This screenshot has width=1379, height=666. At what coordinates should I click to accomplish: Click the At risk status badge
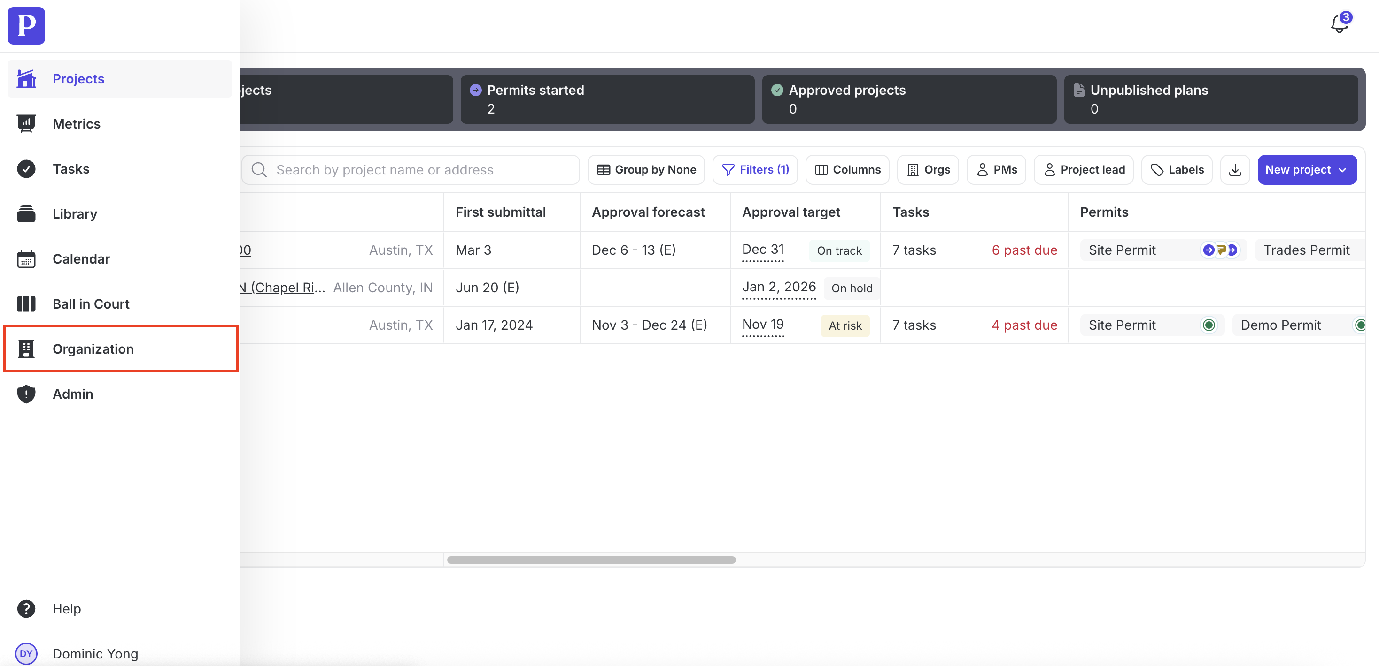[x=845, y=325]
